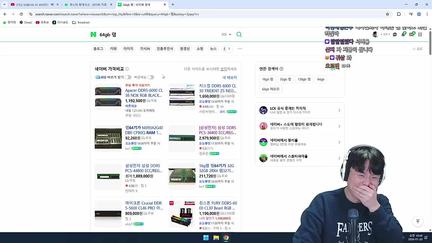Screen dimensions: 432x243
Task: Go back to the previous page
Action: tap(5, 14)
